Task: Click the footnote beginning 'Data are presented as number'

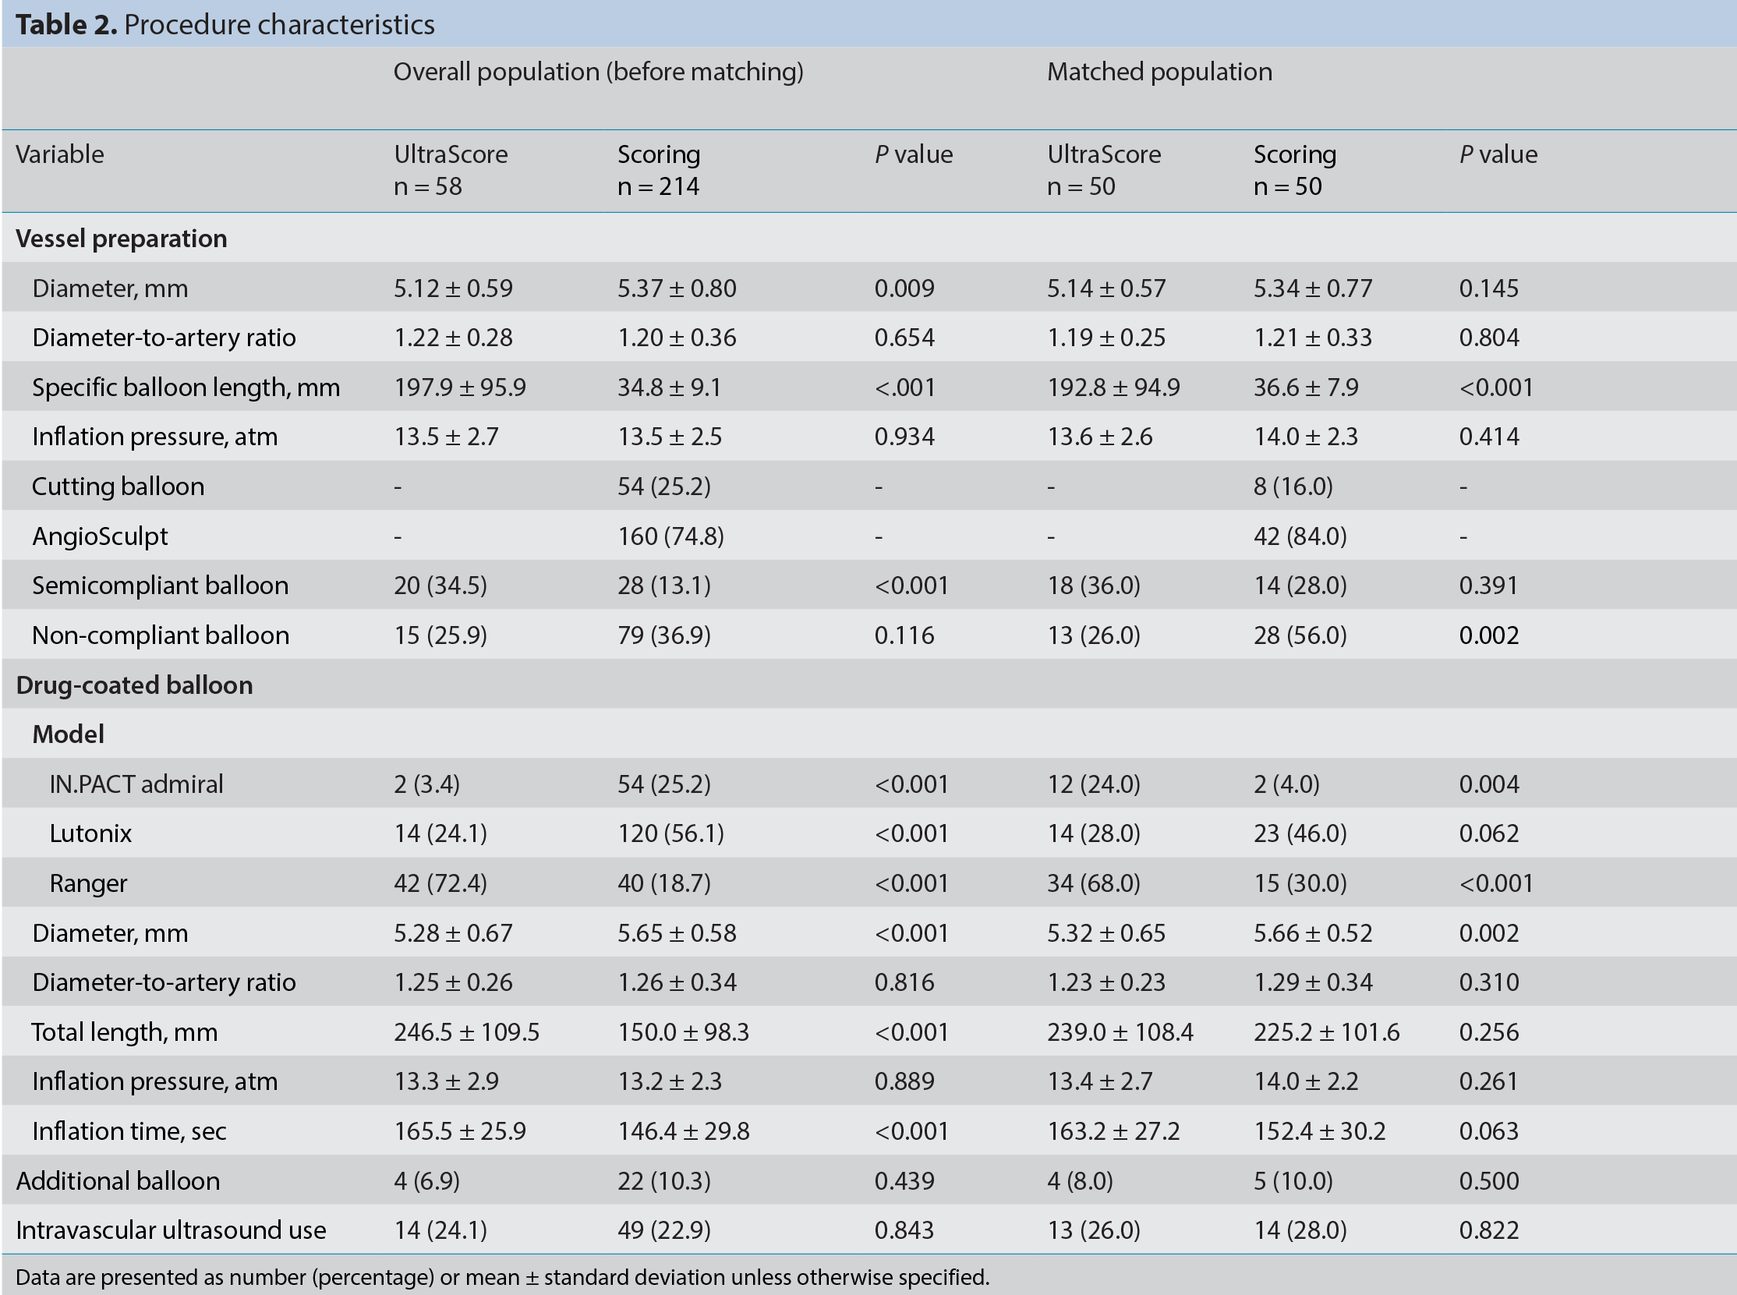Action: pyautogui.click(x=502, y=1278)
